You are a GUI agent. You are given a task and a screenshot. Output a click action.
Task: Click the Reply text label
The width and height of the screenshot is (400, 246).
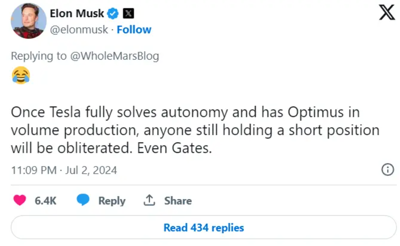pyautogui.click(x=112, y=201)
